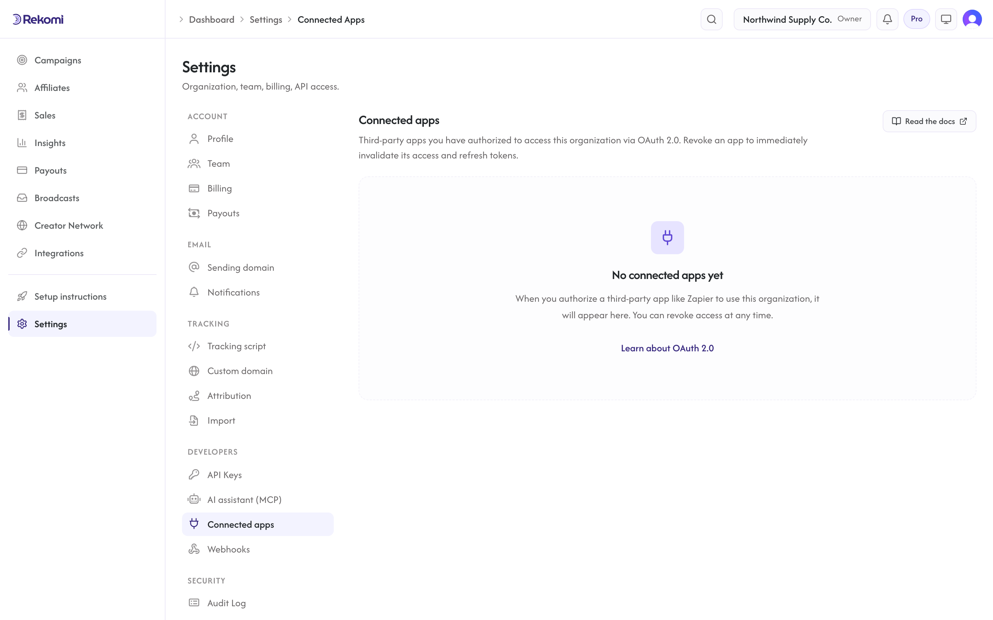Open Affiliates in the sidebar

(82, 88)
